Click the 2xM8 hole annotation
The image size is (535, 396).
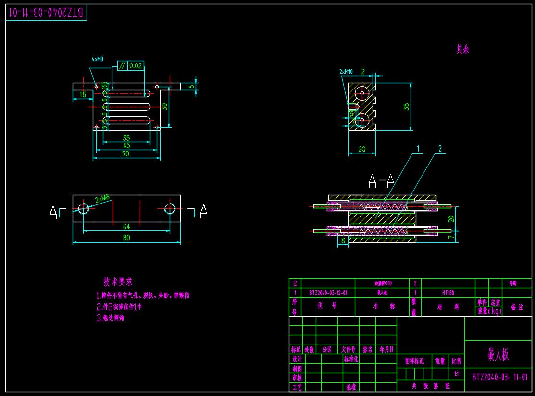pos(101,199)
